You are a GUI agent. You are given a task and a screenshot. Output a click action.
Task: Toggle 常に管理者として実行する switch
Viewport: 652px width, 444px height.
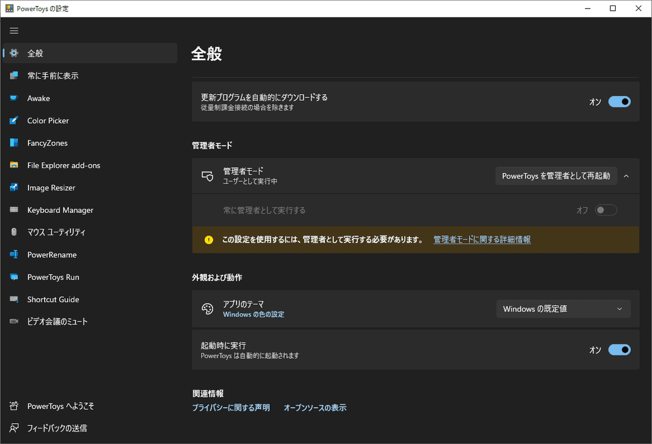pos(606,210)
